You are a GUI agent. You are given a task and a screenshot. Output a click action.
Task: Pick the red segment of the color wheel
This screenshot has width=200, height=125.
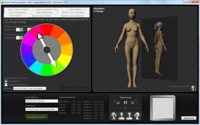coord(47,29)
